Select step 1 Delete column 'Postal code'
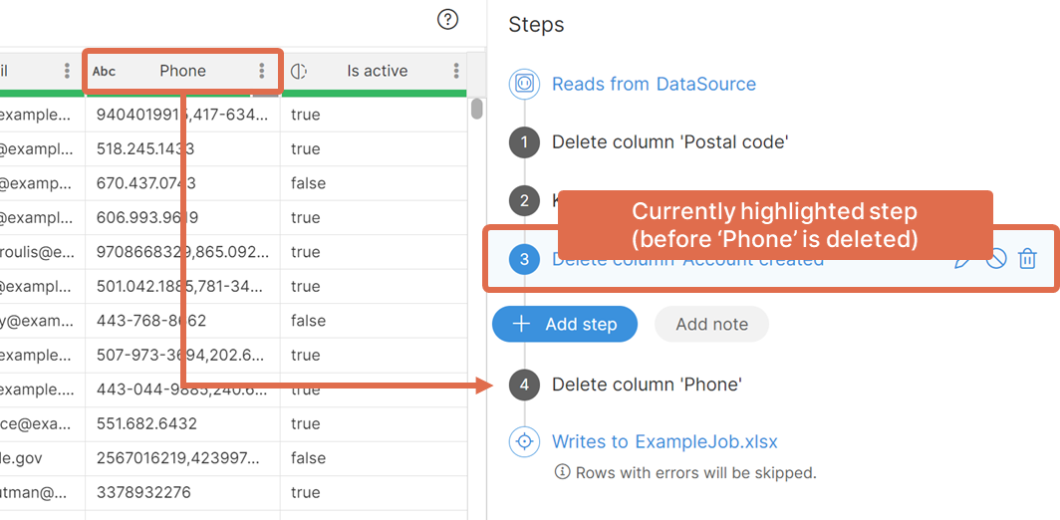The height and width of the screenshot is (520, 1060). tap(669, 142)
